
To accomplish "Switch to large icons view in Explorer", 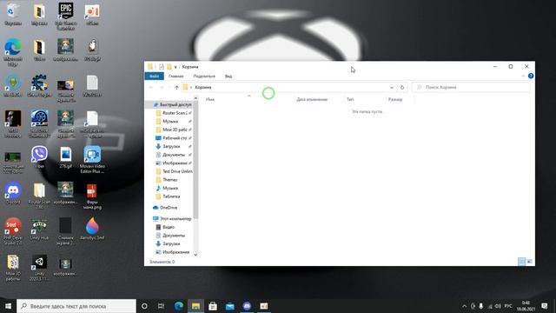I will 529,262.
